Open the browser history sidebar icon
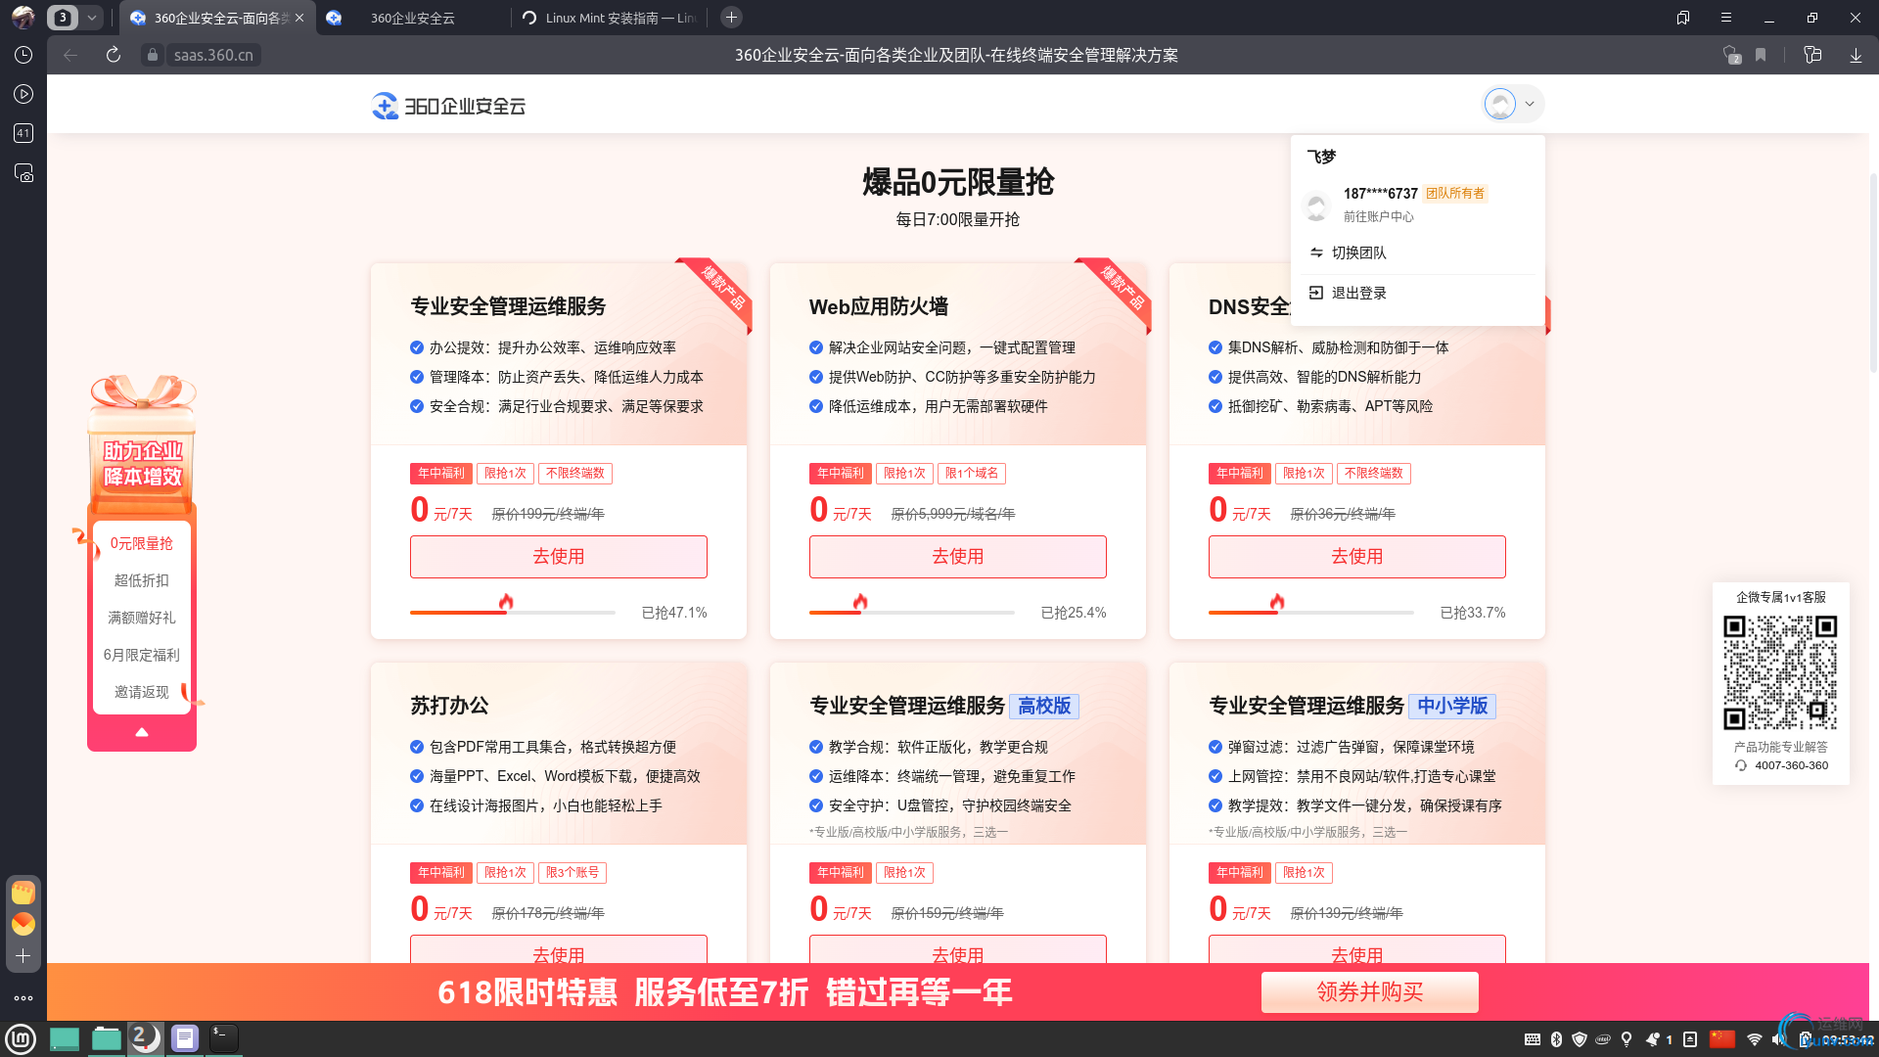 [x=23, y=56]
